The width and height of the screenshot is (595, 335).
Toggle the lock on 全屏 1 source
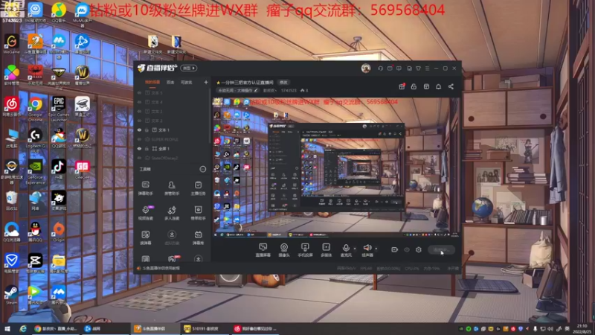pos(147,148)
